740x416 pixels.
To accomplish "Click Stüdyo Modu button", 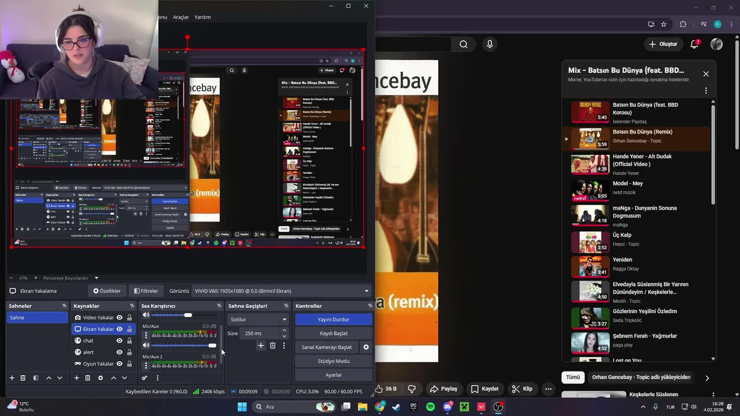I will point(334,361).
